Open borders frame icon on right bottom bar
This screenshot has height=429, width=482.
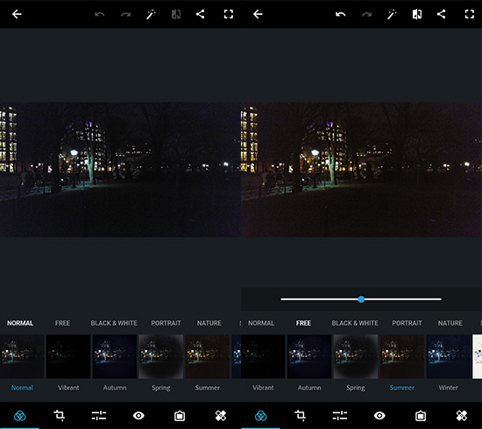point(421,416)
